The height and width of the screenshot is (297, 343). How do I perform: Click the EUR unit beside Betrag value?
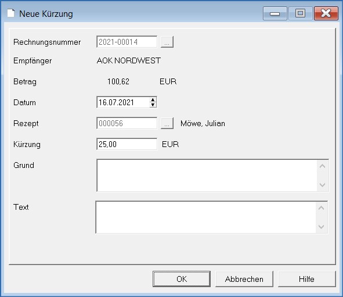point(168,81)
